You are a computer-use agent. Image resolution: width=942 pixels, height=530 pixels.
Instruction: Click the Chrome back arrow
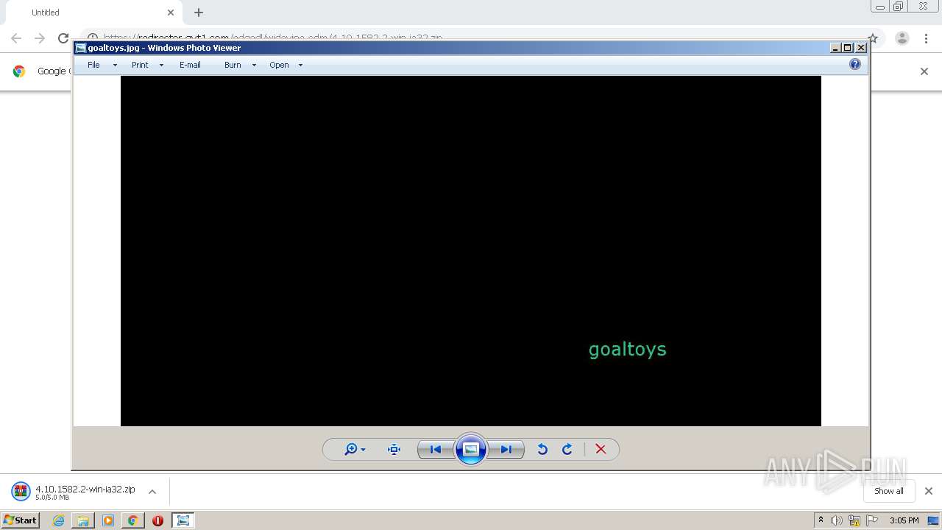point(16,38)
